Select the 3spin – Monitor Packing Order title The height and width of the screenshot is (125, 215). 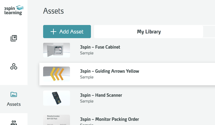(109, 119)
